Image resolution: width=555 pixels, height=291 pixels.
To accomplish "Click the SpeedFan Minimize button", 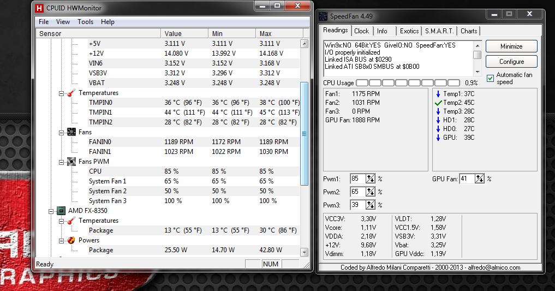I will (x=511, y=46).
